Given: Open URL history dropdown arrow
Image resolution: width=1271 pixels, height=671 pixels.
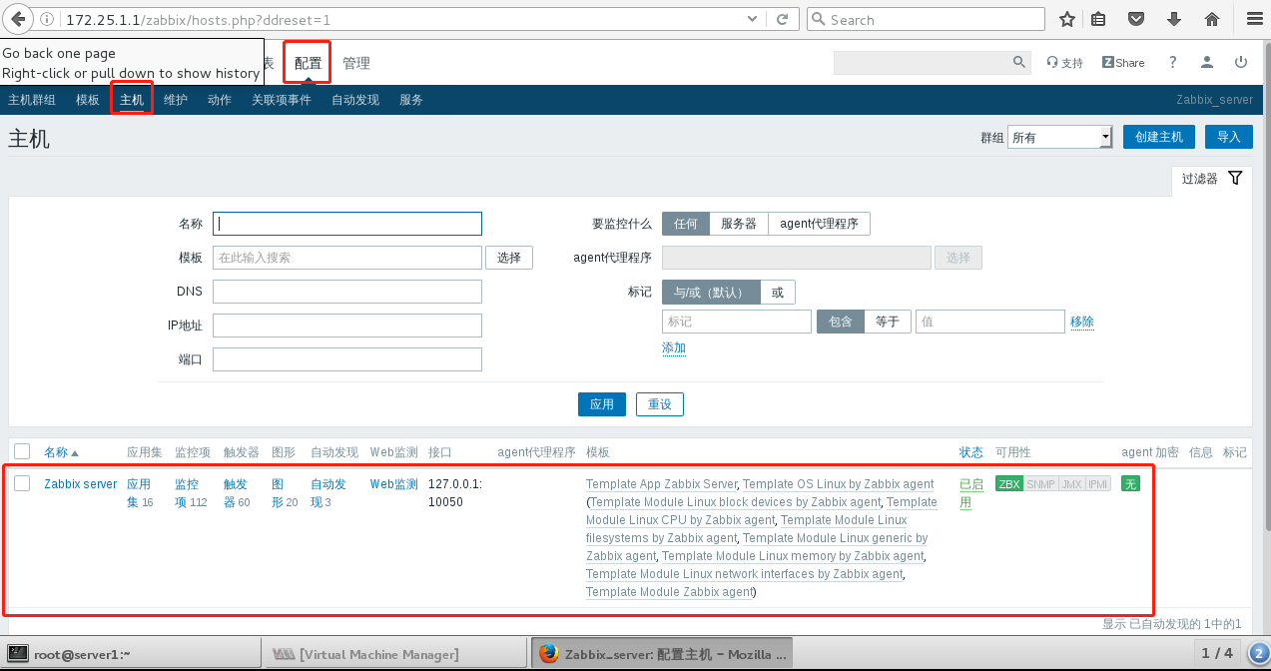Looking at the screenshot, I should tap(753, 19).
